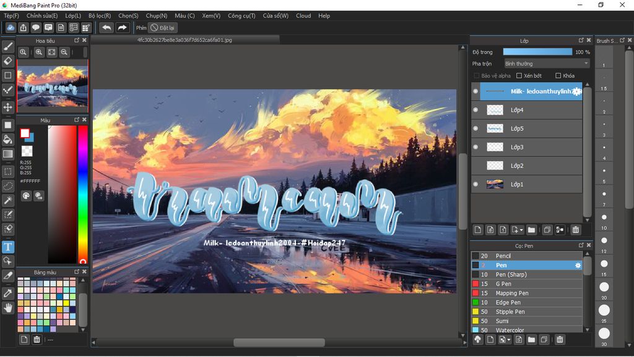Click the Undo arrow in toolbar
634x357 pixels.
pos(106,28)
